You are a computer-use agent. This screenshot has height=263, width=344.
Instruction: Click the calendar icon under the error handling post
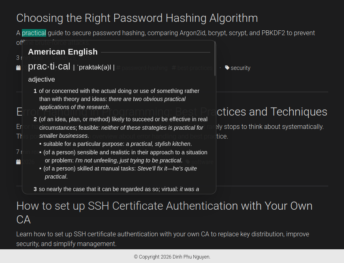tap(18, 162)
